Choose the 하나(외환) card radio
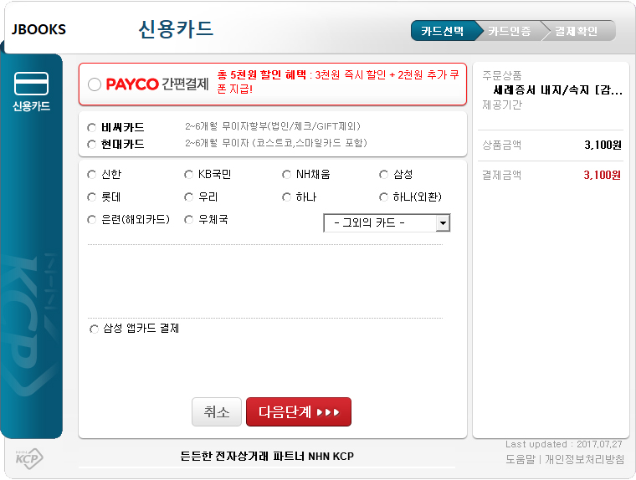Image resolution: width=636 pixels, height=480 pixels. (x=383, y=197)
